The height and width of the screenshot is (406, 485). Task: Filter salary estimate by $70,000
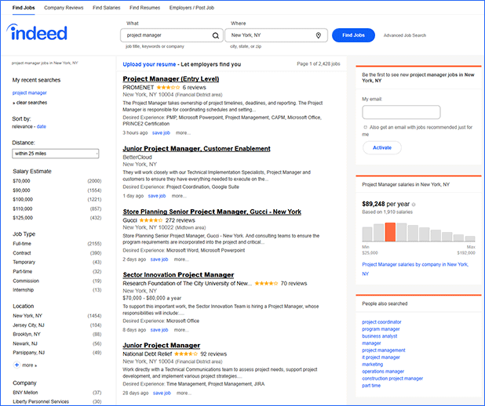pos(21,181)
